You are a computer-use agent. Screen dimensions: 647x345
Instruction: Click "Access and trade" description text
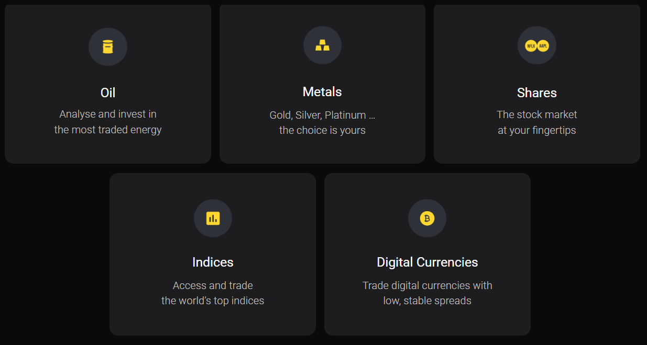(x=213, y=285)
